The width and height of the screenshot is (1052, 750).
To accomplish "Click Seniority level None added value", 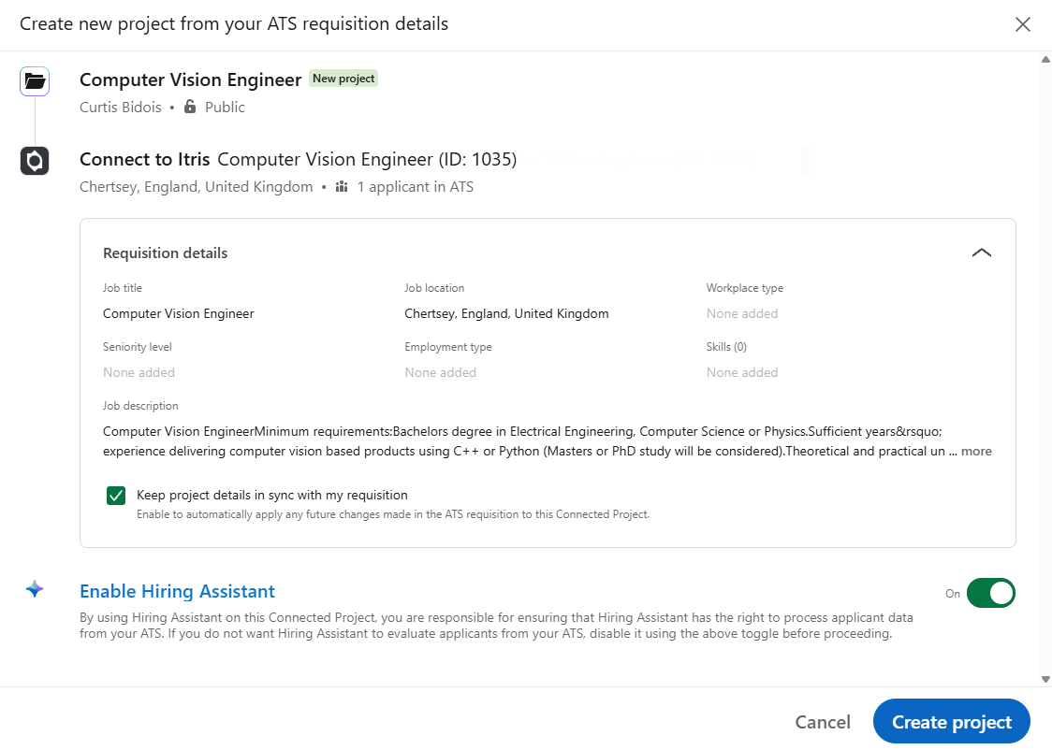I will (139, 372).
